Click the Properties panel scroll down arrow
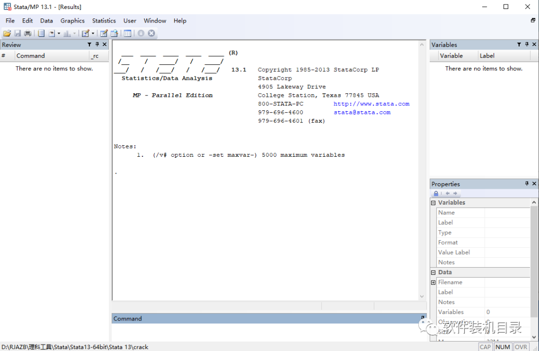The width and height of the screenshot is (539, 351). point(534,337)
